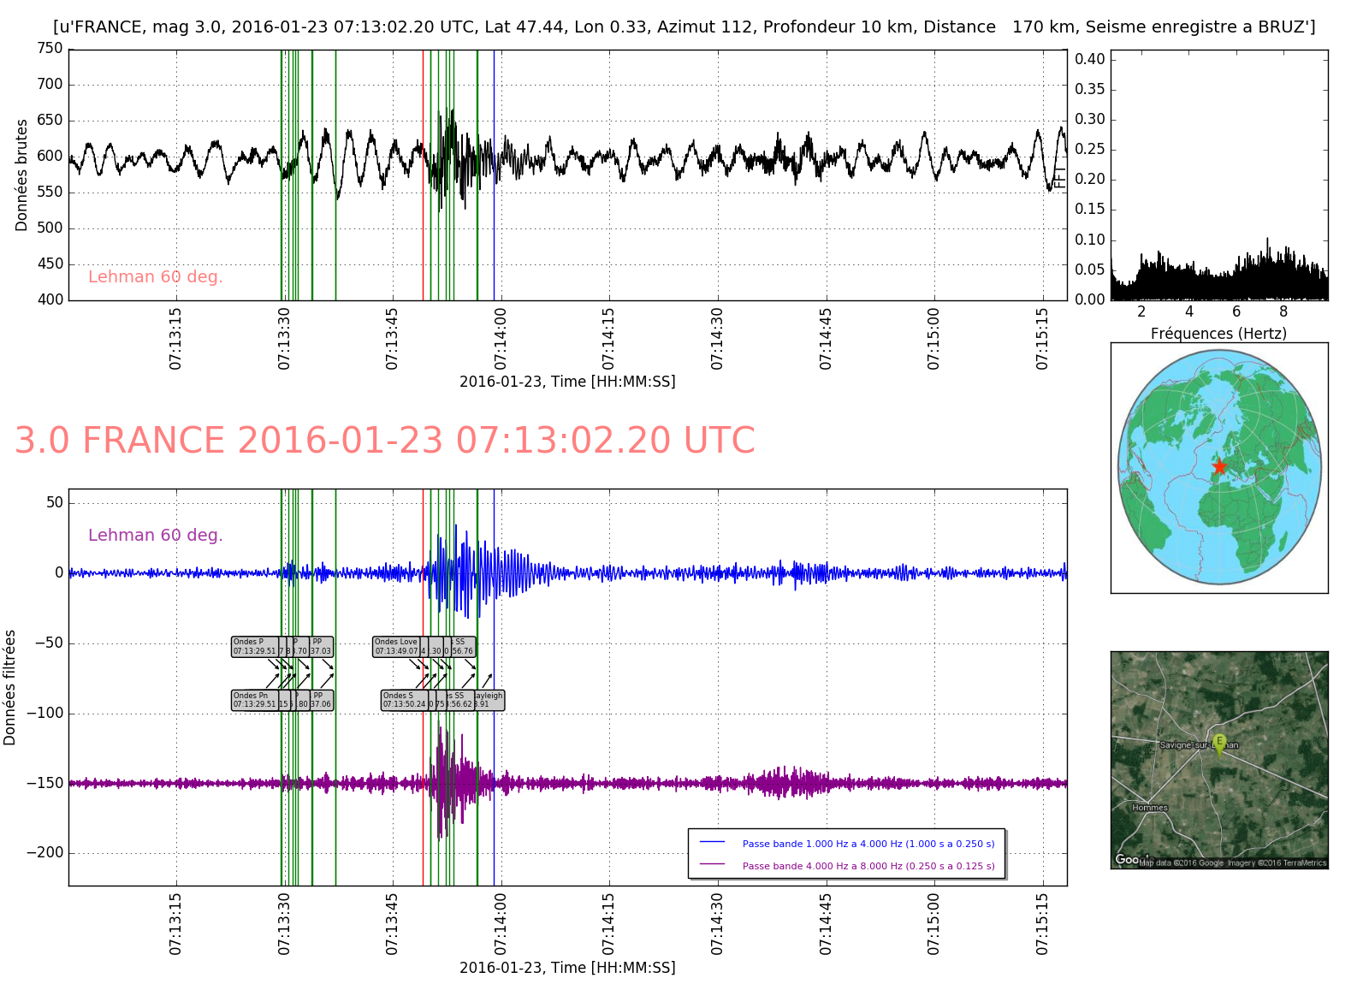
Task: Click purple legend line for 4–8 Hz band
Action: [x=712, y=865]
